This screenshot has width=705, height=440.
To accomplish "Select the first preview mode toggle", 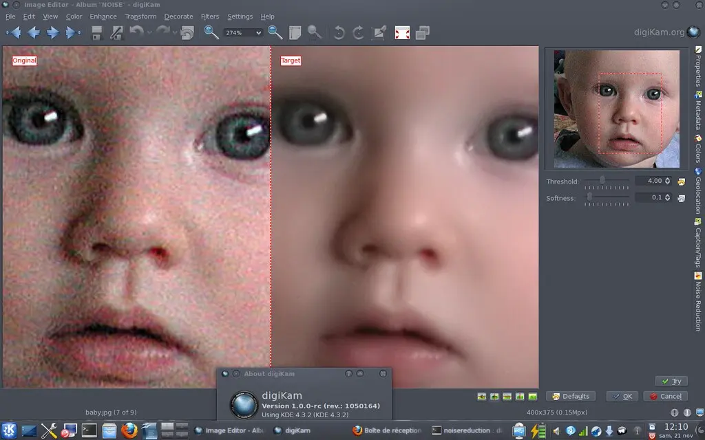I will pyautogui.click(x=481, y=397).
